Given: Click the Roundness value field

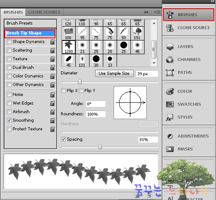Looking at the screenshot, I should [96, 114].
